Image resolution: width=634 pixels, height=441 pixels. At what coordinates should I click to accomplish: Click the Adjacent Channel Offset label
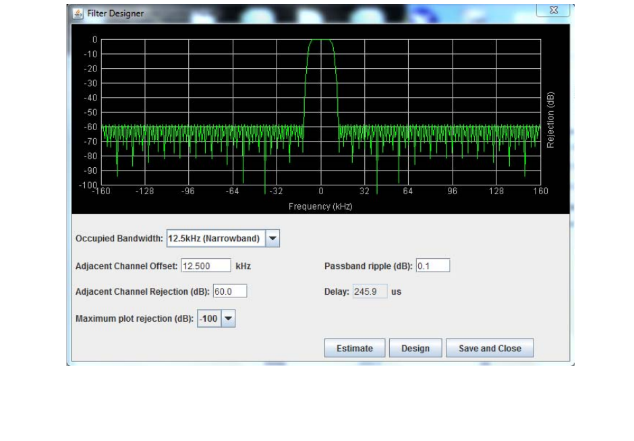click(x=126, y=266)
